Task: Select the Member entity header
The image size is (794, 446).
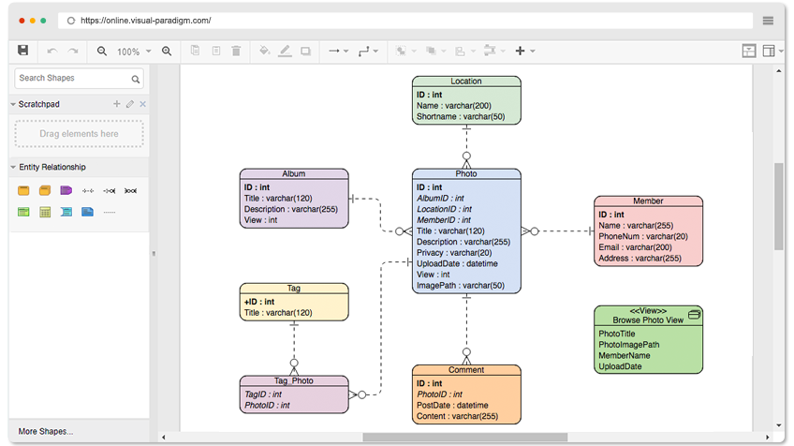Action: pos(648,201)
